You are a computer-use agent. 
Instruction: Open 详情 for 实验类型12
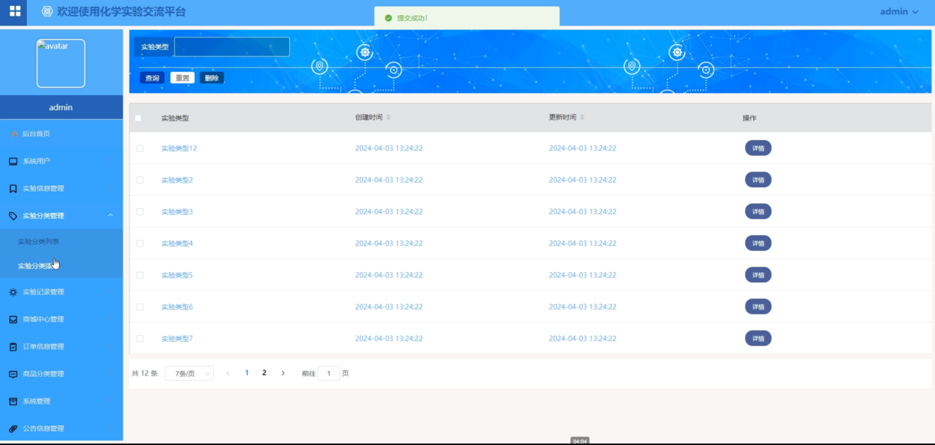pos(758,148)
